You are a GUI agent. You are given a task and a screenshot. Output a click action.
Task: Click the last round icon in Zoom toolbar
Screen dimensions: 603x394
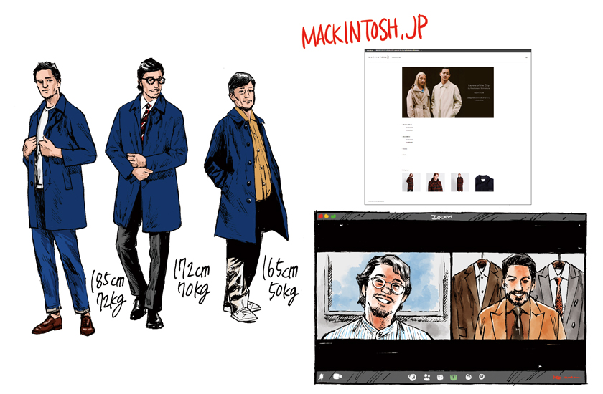click(482, 376)
